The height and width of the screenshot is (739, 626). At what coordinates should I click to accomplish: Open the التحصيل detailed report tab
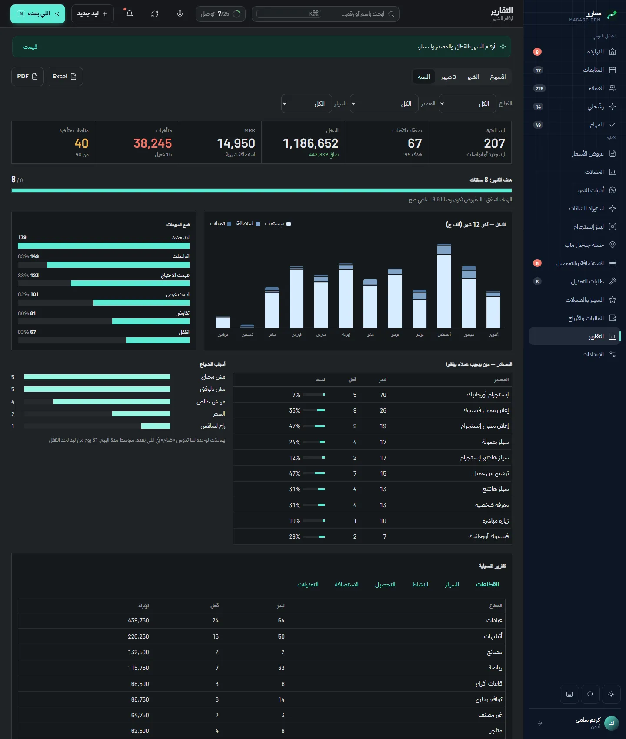coord(385,584)
